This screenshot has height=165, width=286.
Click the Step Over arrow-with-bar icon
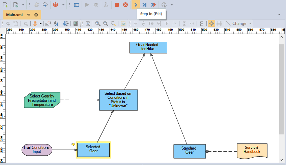pyautogui.click(x=144, y=5)
